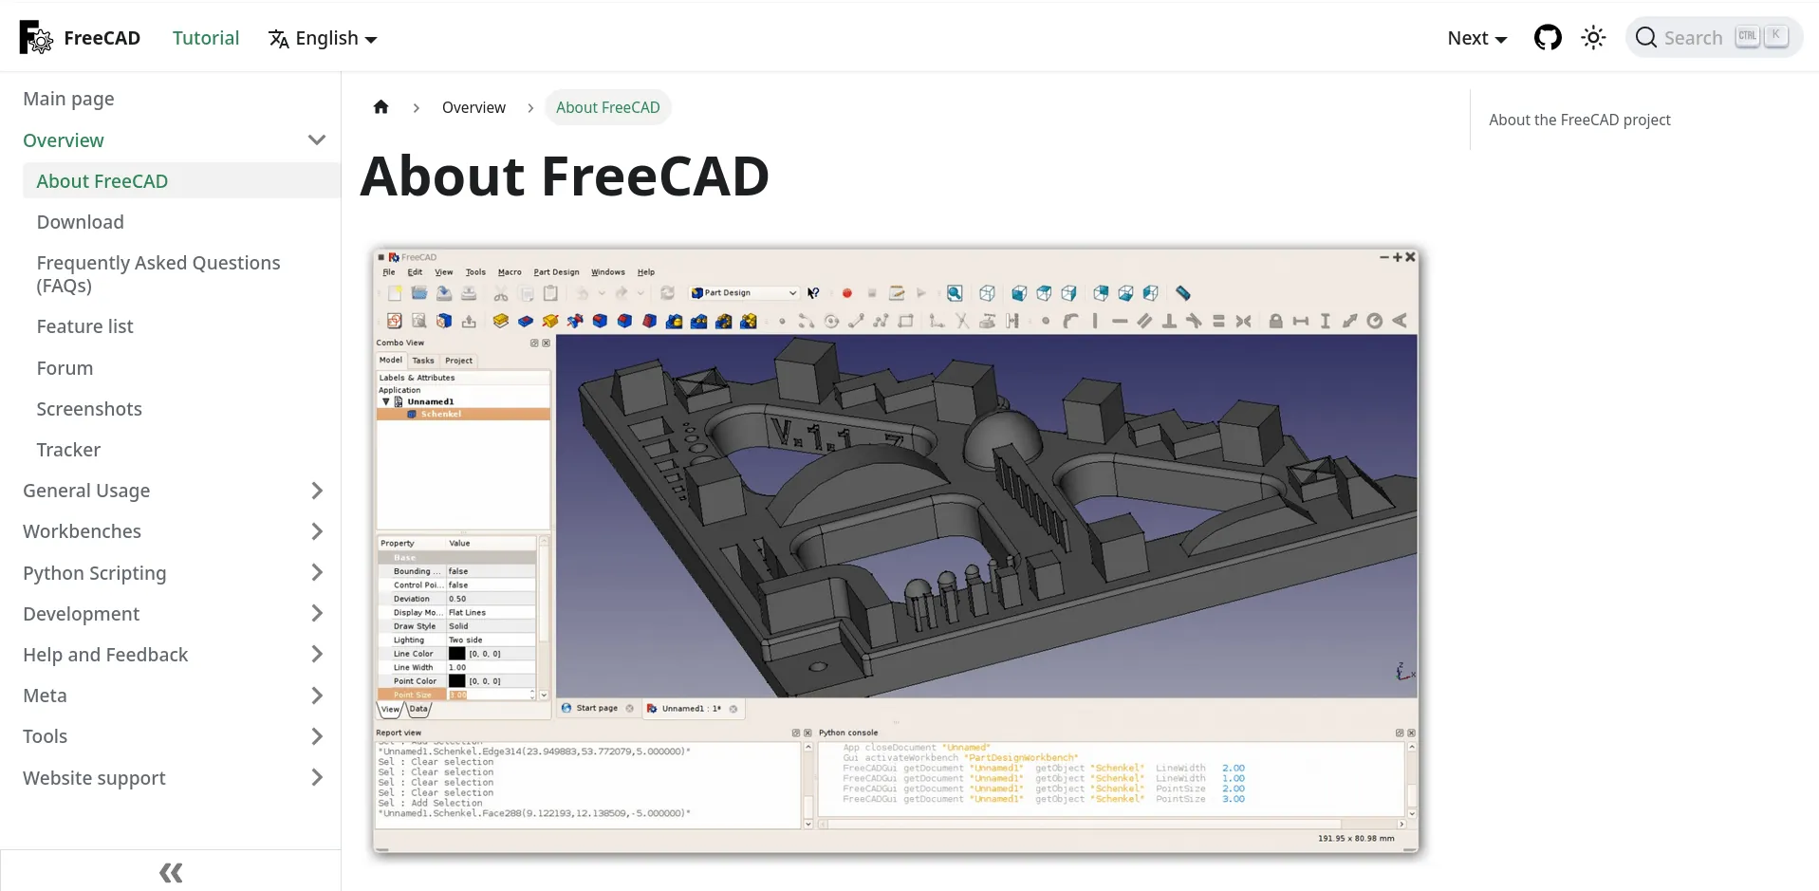Open the Screenshots sidebar link
This screenshot has width=1819, height=891.
pos(89,409)
